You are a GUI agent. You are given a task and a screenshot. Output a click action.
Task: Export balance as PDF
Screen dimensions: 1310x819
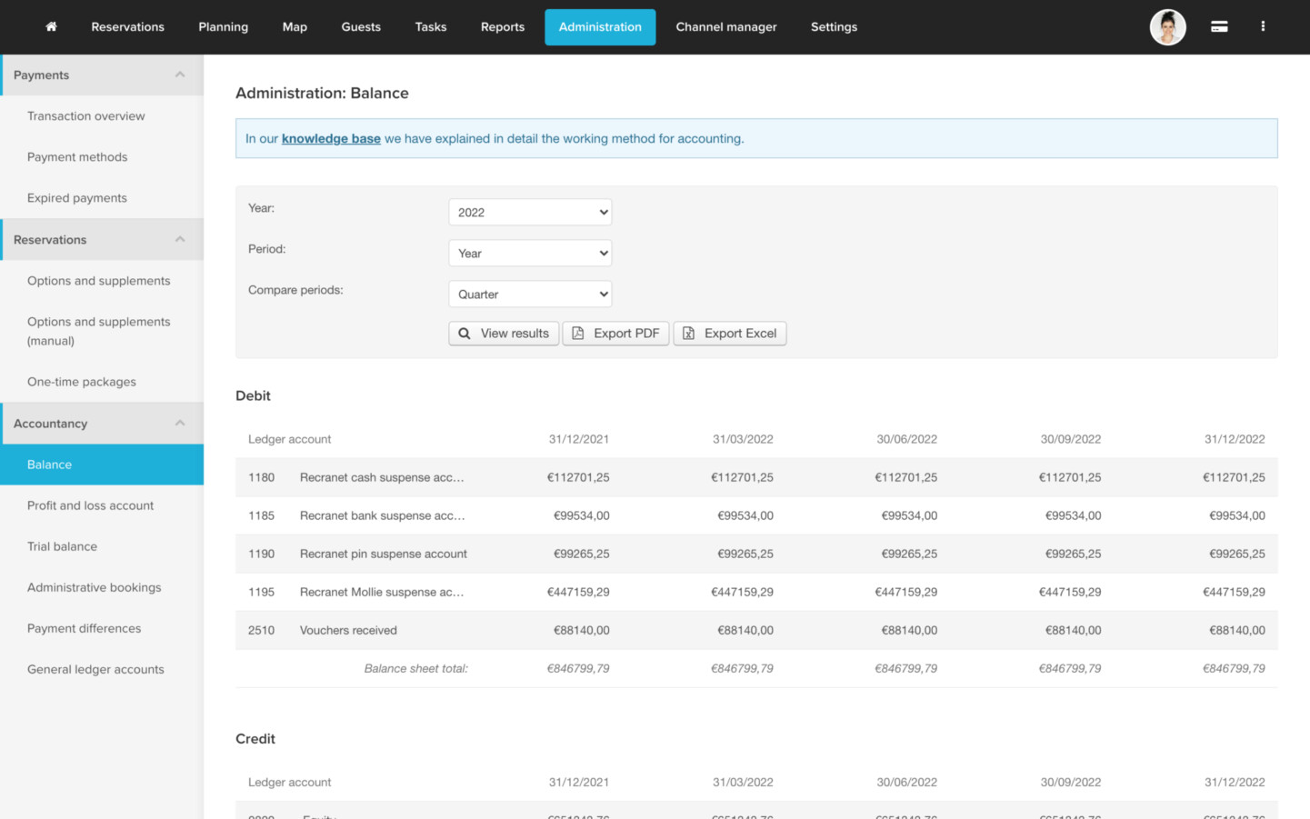point(615,334)
